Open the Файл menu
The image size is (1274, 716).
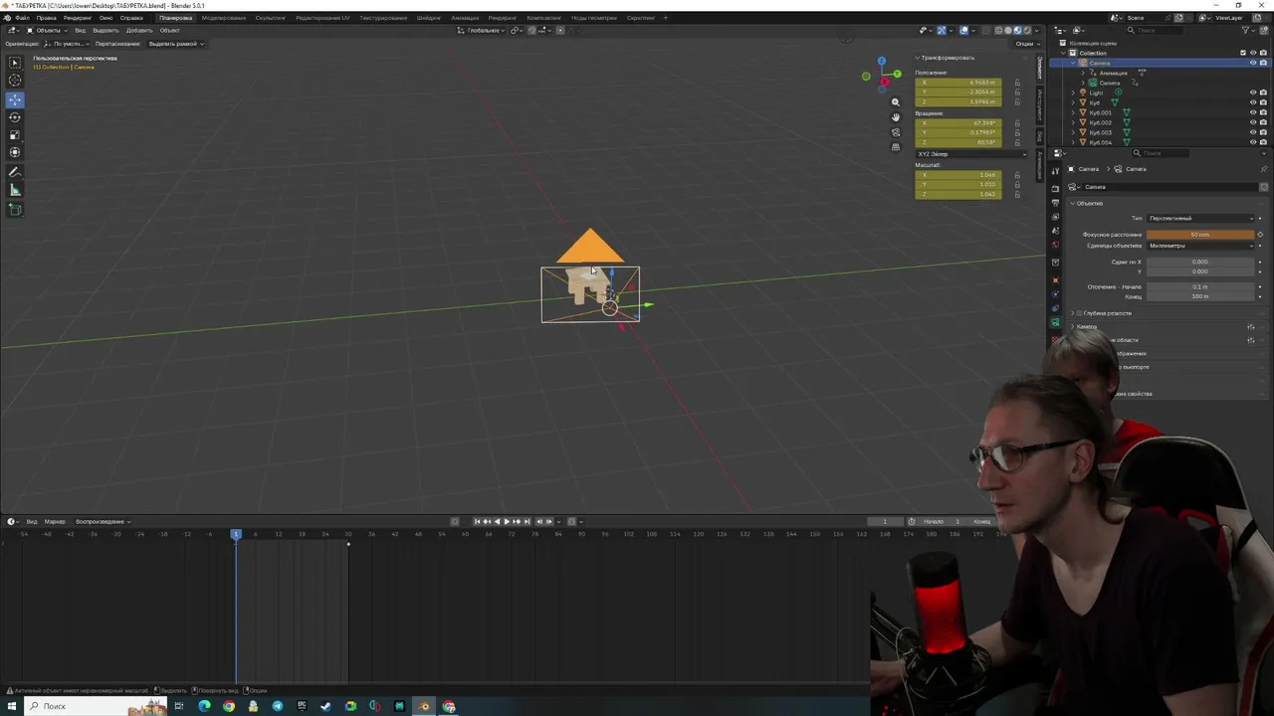pos(22,18)
